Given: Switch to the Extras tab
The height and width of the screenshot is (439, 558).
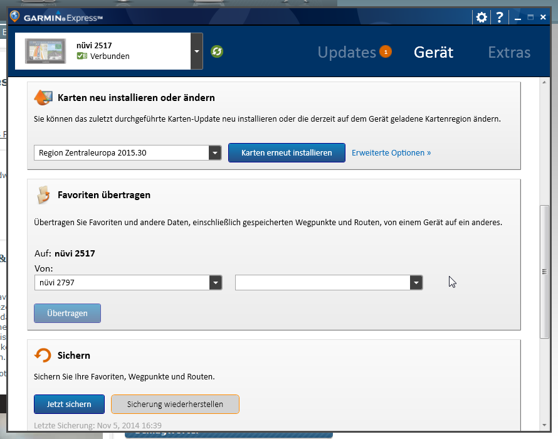Looking at the screenshot, I should [509, 53].
